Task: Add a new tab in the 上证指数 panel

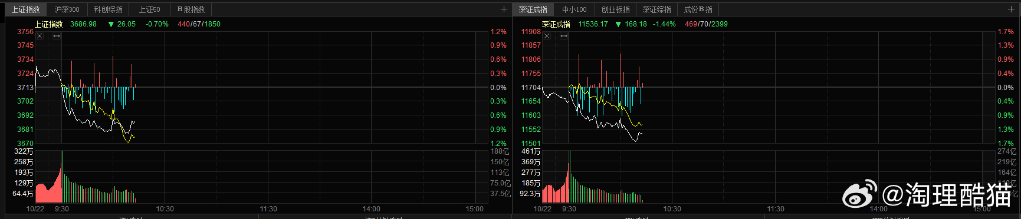Action: coord(504,9)
